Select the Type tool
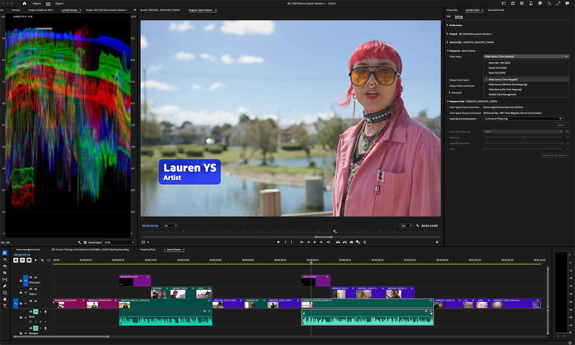The width and height of the screenshot is (575, 345). pos(5,306)
